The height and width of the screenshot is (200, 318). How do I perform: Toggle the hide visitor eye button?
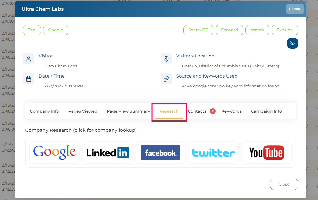pos(292,43)
